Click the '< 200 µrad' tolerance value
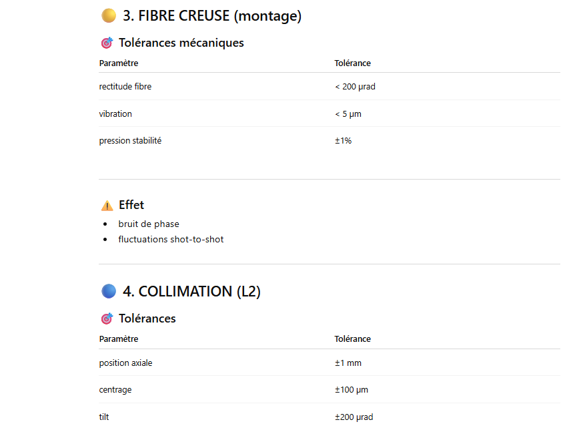The width and height of the screenshot is (577, 432). pyautogui.click(x=355, y=87)
